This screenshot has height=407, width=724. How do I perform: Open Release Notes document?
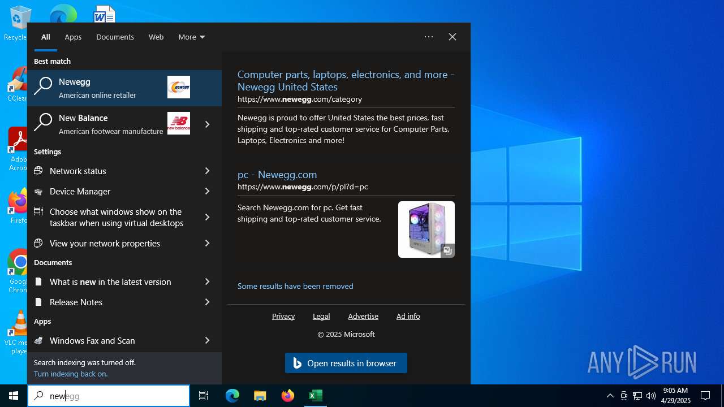pyautogui.click(x=111, y=302)
